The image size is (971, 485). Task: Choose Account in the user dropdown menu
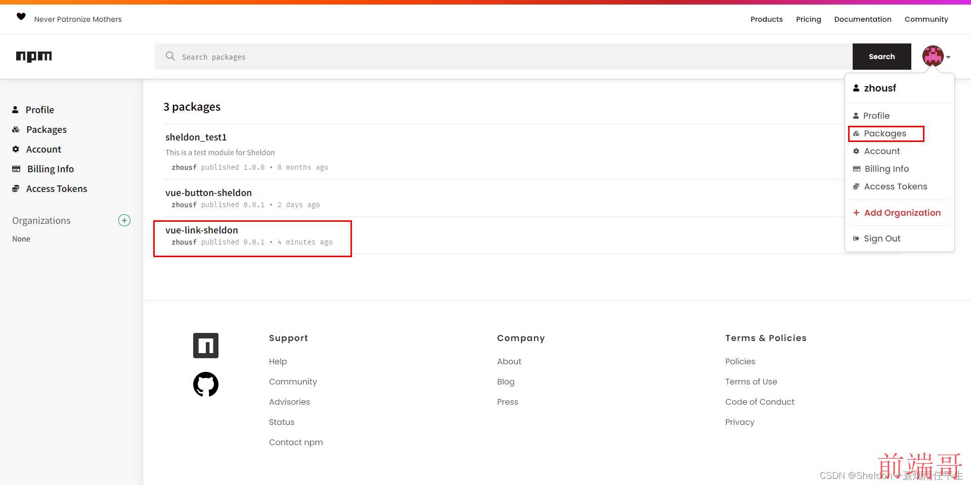882,151
